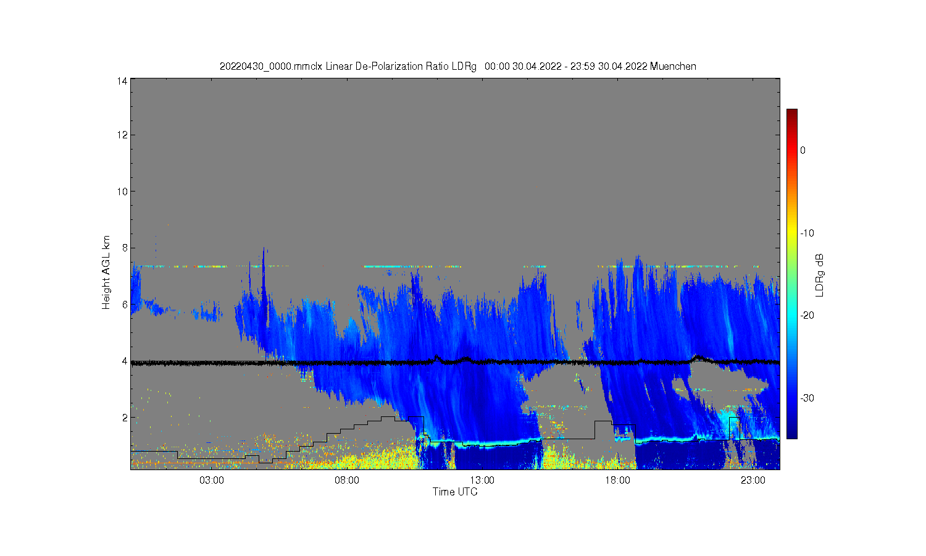Click the 23:00 time tick label

(x=753, y=480)
